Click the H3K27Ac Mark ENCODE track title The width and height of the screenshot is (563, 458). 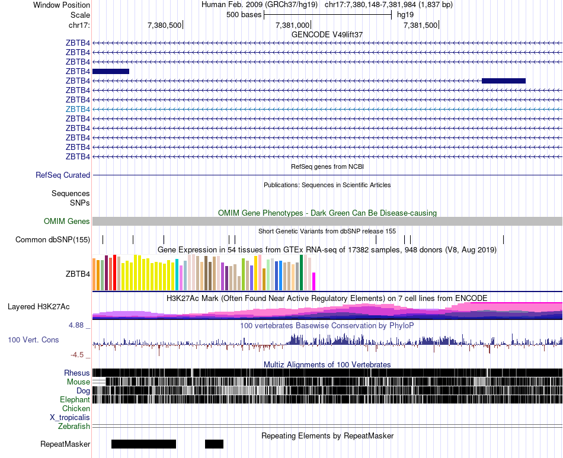(x=327, y=298)
